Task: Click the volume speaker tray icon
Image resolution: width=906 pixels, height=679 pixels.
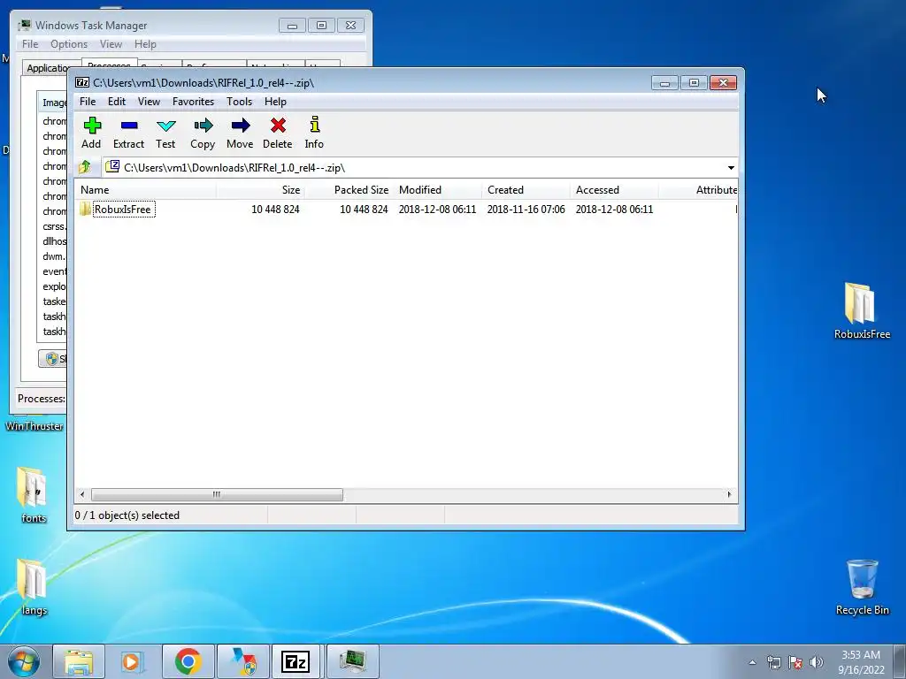Action: (817, 662)
